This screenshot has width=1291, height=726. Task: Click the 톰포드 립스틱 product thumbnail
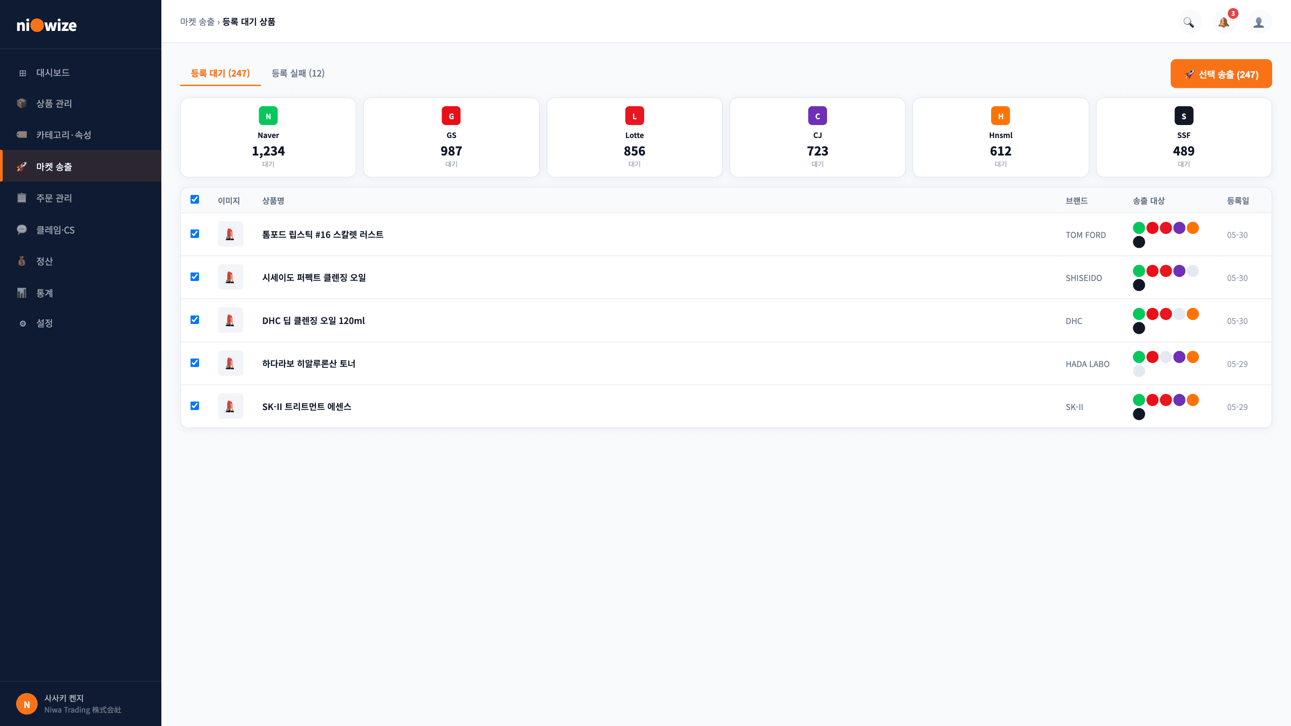230,234
